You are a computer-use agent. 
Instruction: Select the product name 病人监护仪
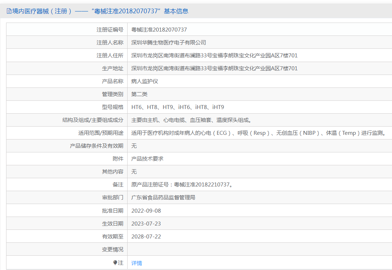pos(145,81)
